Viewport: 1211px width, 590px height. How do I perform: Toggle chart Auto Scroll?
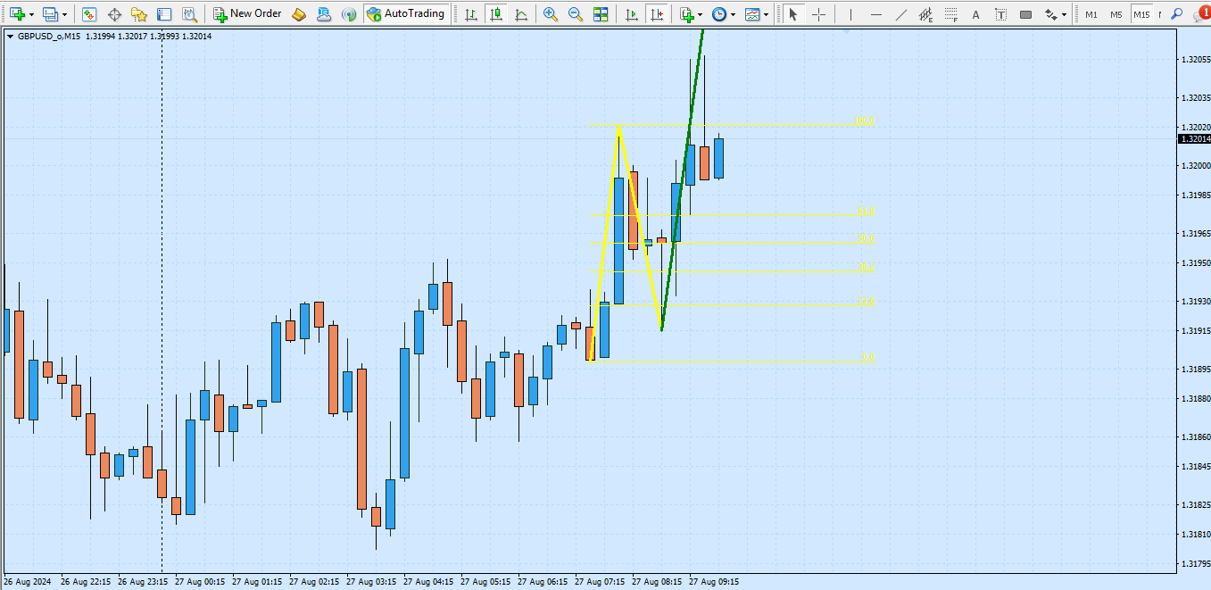coord(632,14)
